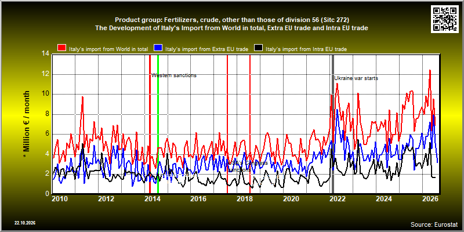This screenshot has height=232, width=464.
Task: Select the black Intra EU legend swatch
Action: point(259,48)
